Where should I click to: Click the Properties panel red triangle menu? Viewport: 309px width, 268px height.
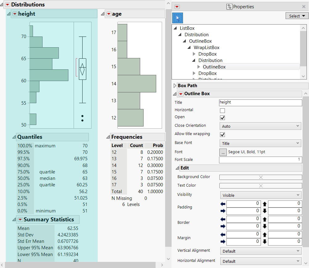point(177,7)
